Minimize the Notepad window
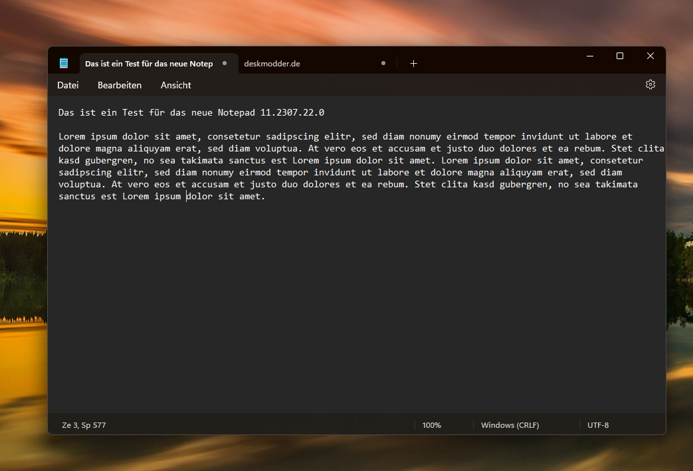Image resolution: width=693 pixels, height=471 pixels. pyautogui.click(x=590, y=56)
